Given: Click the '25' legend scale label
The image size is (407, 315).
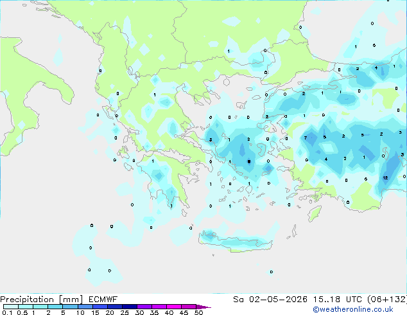Looking at the screenshot, I should (x=125, y=312).
